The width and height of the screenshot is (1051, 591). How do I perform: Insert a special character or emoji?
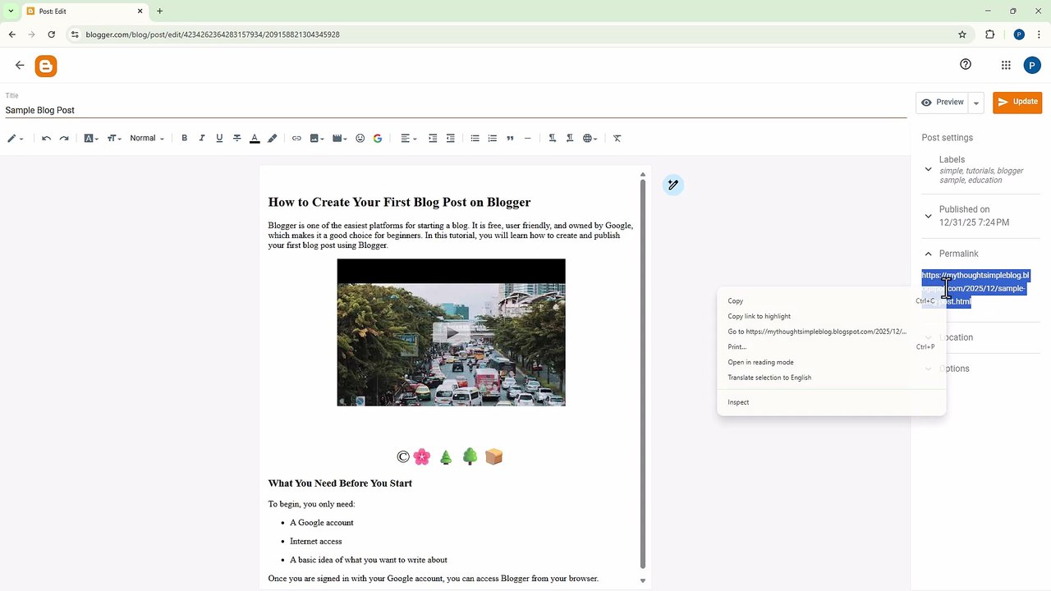360,138
